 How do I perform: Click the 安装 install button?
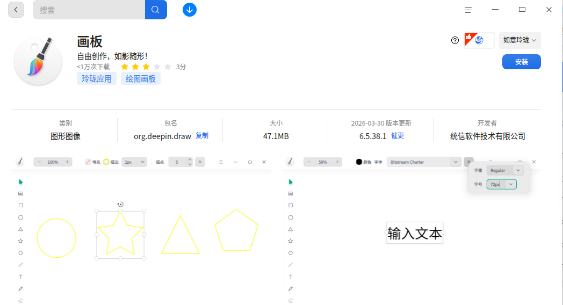pos(521,62)
